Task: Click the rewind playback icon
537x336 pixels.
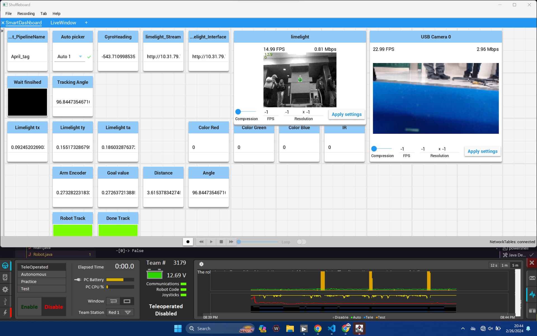Action: (x=201, y=242)
